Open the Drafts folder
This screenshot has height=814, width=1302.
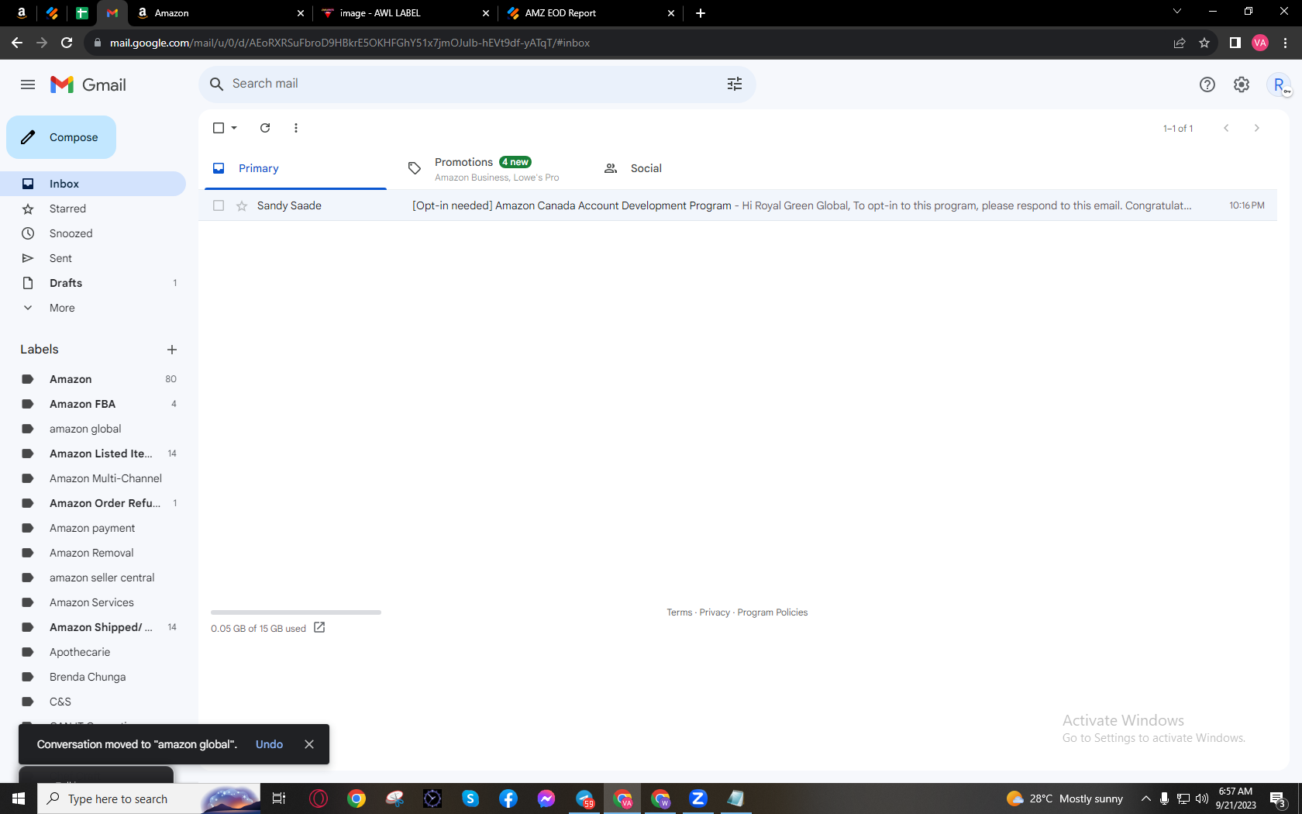(93, 283)
